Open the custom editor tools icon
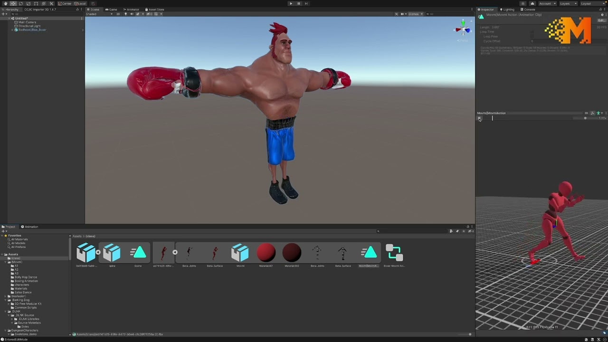608x342 pixels. [52, 3]
